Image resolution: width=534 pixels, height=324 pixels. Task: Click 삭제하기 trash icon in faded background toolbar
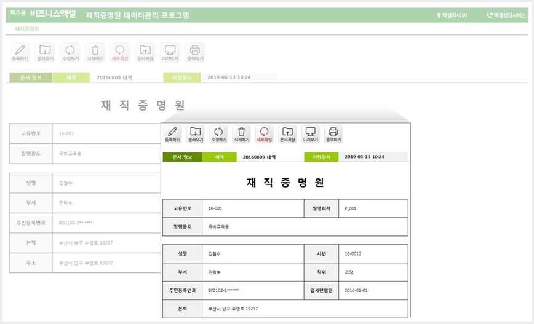pyautogui.click(x=95, y=53)
